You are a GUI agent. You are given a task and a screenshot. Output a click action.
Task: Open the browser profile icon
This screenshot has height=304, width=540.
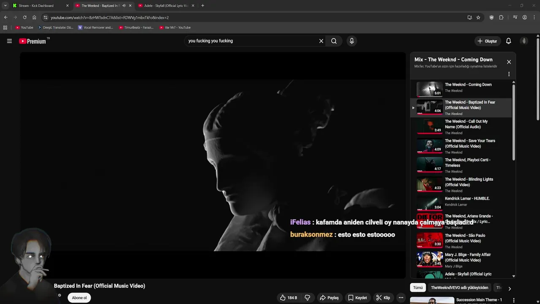(x=524, y=17)
